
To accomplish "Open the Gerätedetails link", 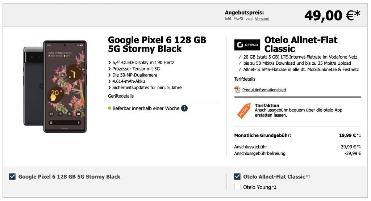I will coord(121,96).
